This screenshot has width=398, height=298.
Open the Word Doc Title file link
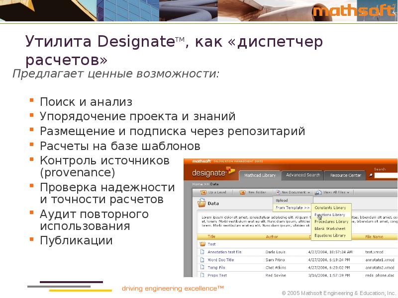tap(220, 260)
